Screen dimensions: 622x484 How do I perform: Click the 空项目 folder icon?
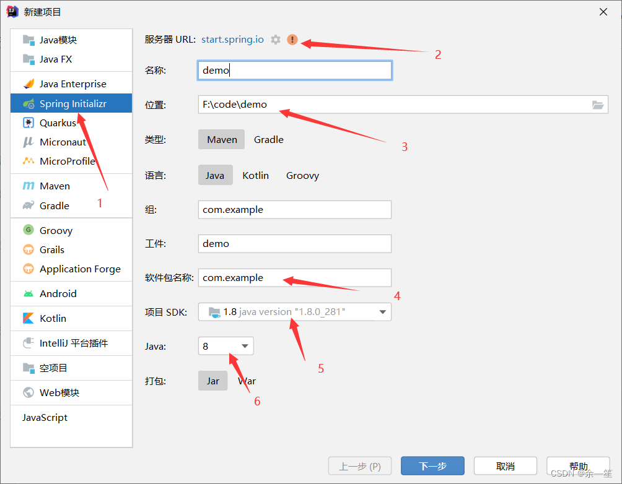[x=28, y=368]
